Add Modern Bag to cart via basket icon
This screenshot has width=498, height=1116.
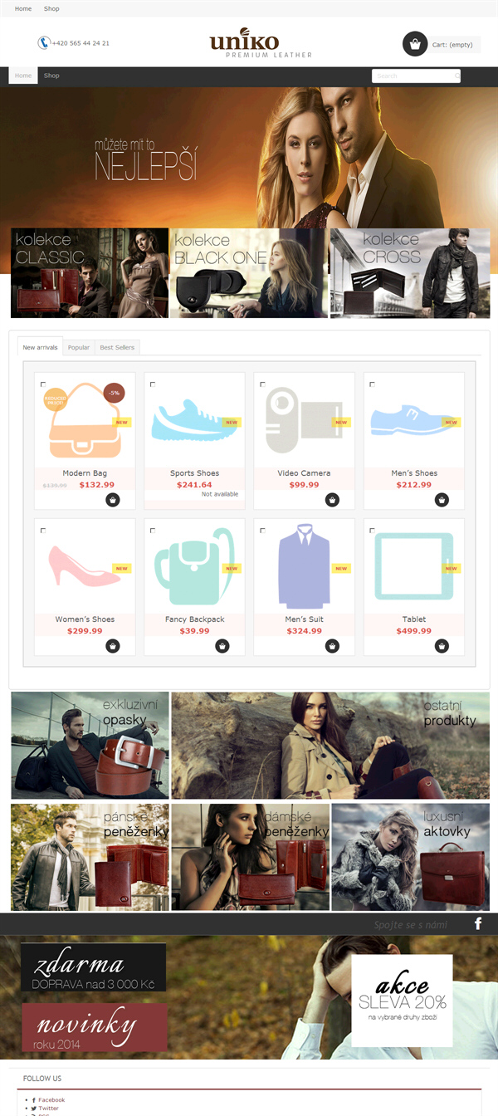point(113,500)
